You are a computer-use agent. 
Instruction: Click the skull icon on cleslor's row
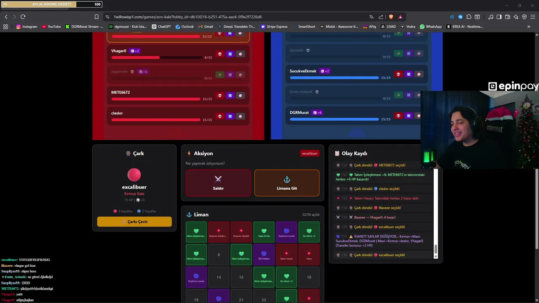point(219,116)
